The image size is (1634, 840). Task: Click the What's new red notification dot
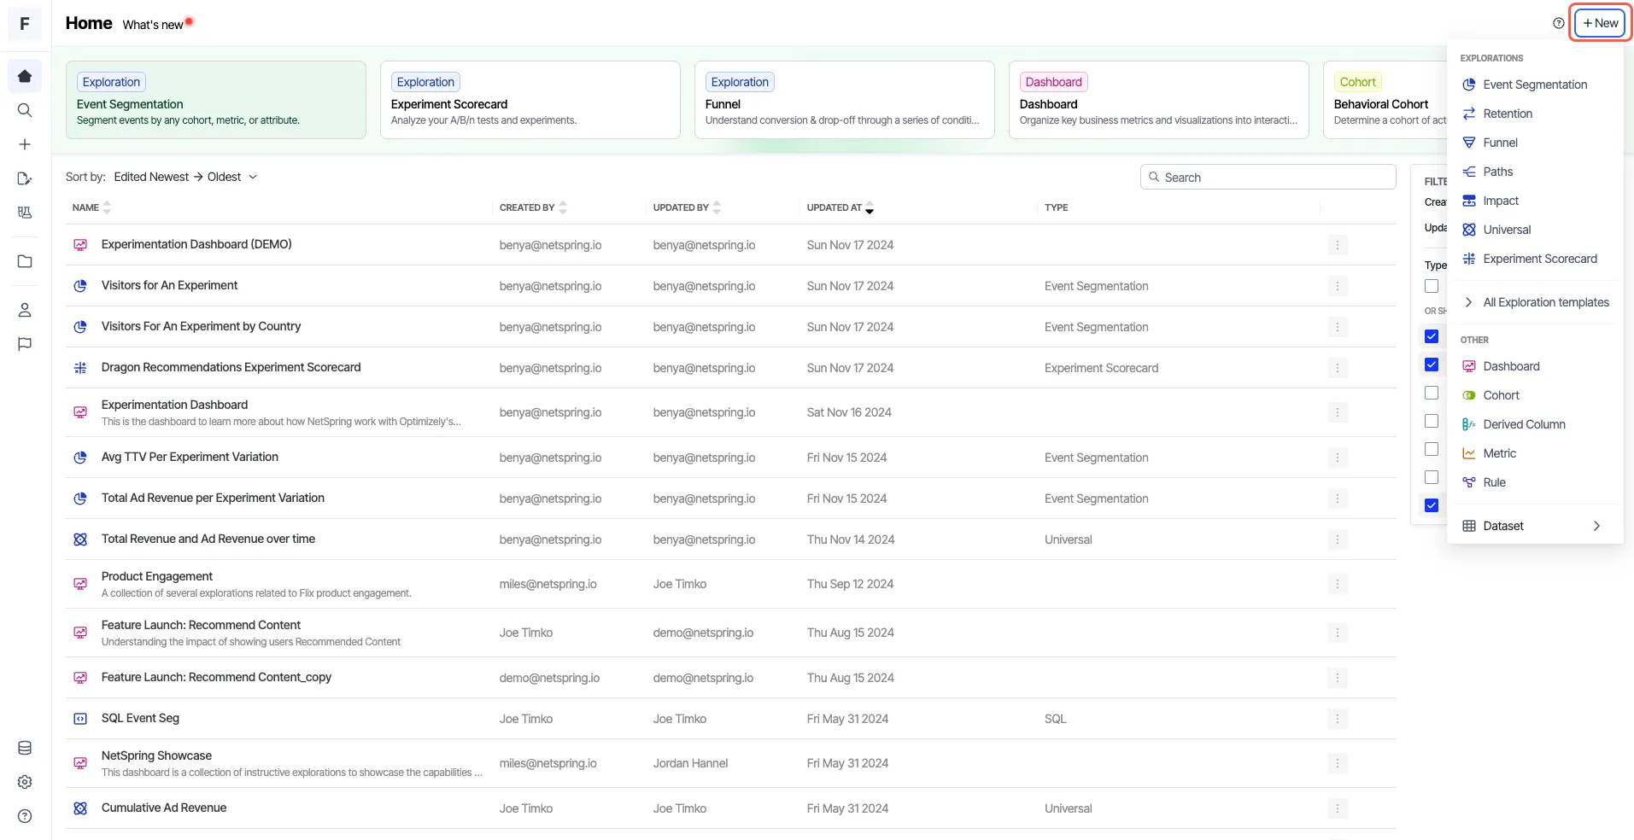[x=190, y=21]
